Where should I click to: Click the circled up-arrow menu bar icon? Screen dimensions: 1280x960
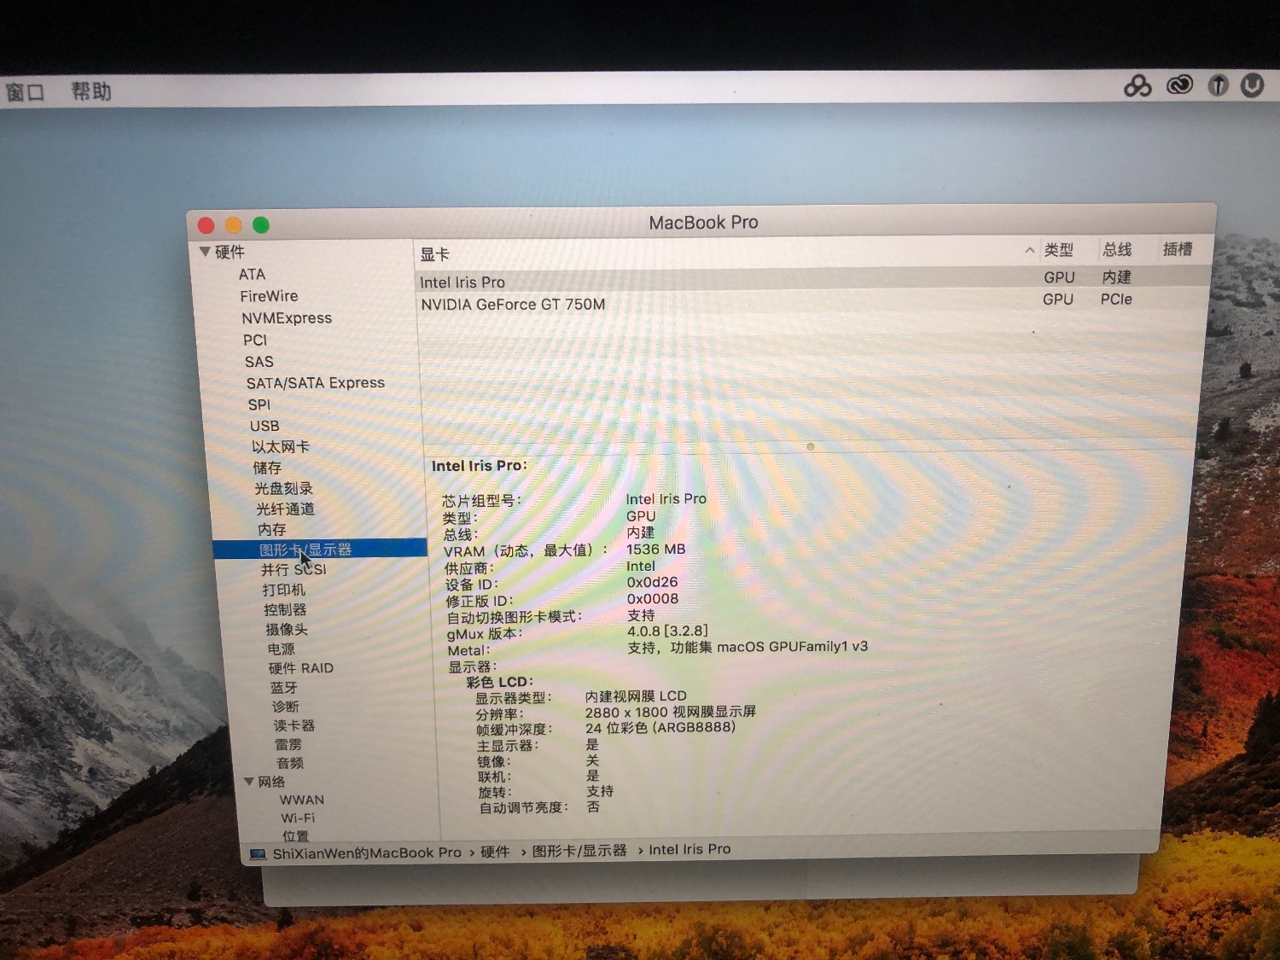(1219, 84)
